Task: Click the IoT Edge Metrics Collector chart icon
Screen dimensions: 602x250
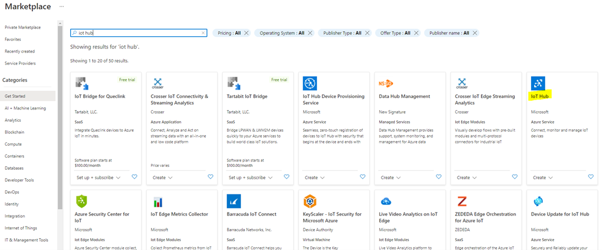Action: pyautogui.click(x=158, y=201)
